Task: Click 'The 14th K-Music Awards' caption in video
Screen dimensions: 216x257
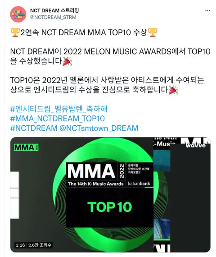Action: [x=96, y=184]
